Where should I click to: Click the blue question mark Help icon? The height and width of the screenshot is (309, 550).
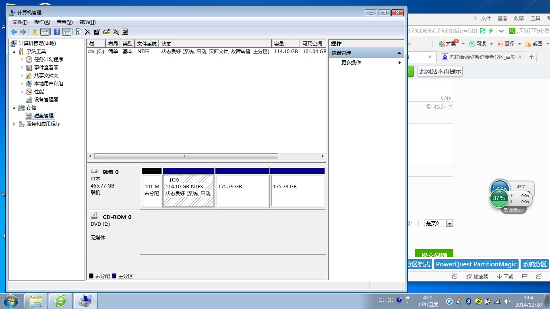click(57, 32)
